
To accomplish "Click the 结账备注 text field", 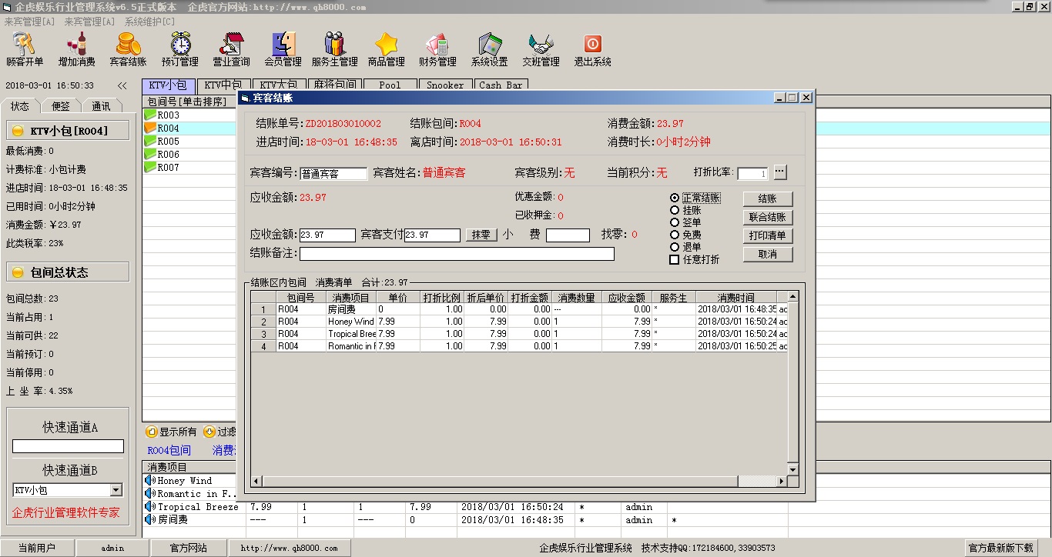I will (457, 254).
